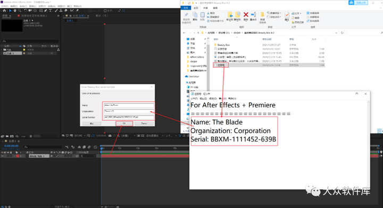The width and height of the screenshot is (383, 208).
Task: Select the Rectangle shape tool
Action: pos(41,11)
